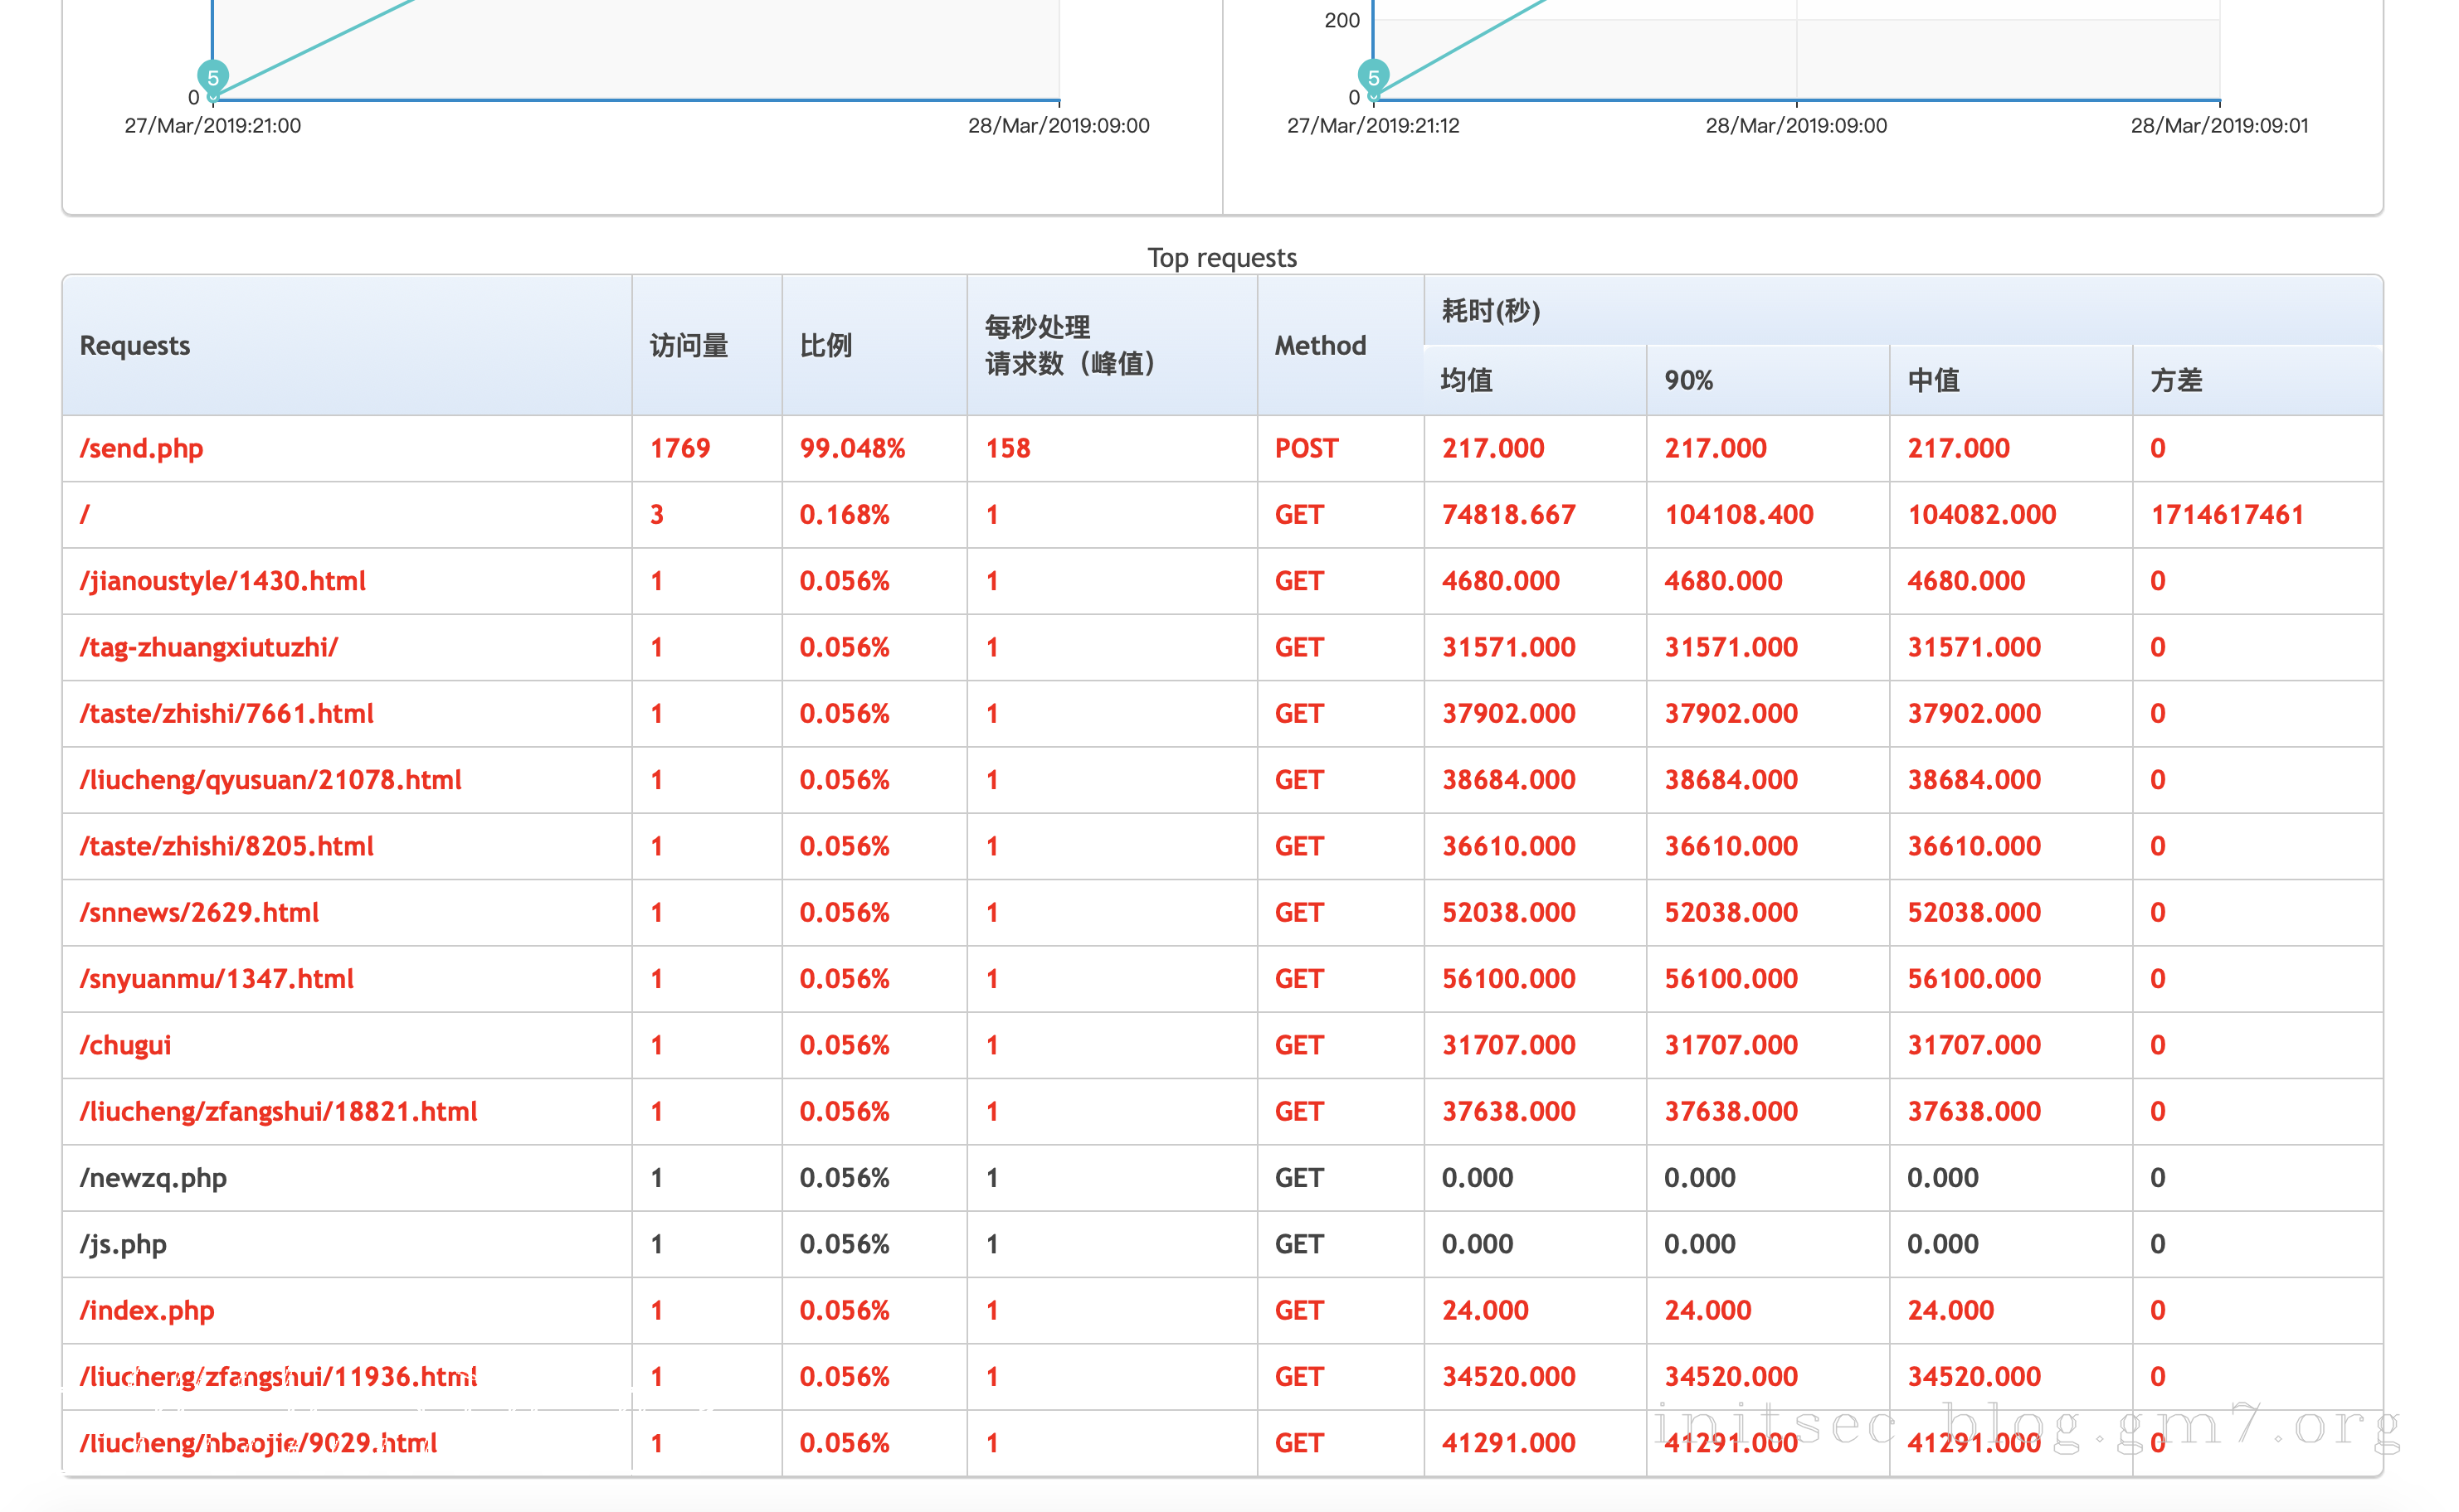Click the /tag-zhuangxiutuzhi/ request entry
Viewport: 2459px width, 1512px height.
tap(208, 647)
